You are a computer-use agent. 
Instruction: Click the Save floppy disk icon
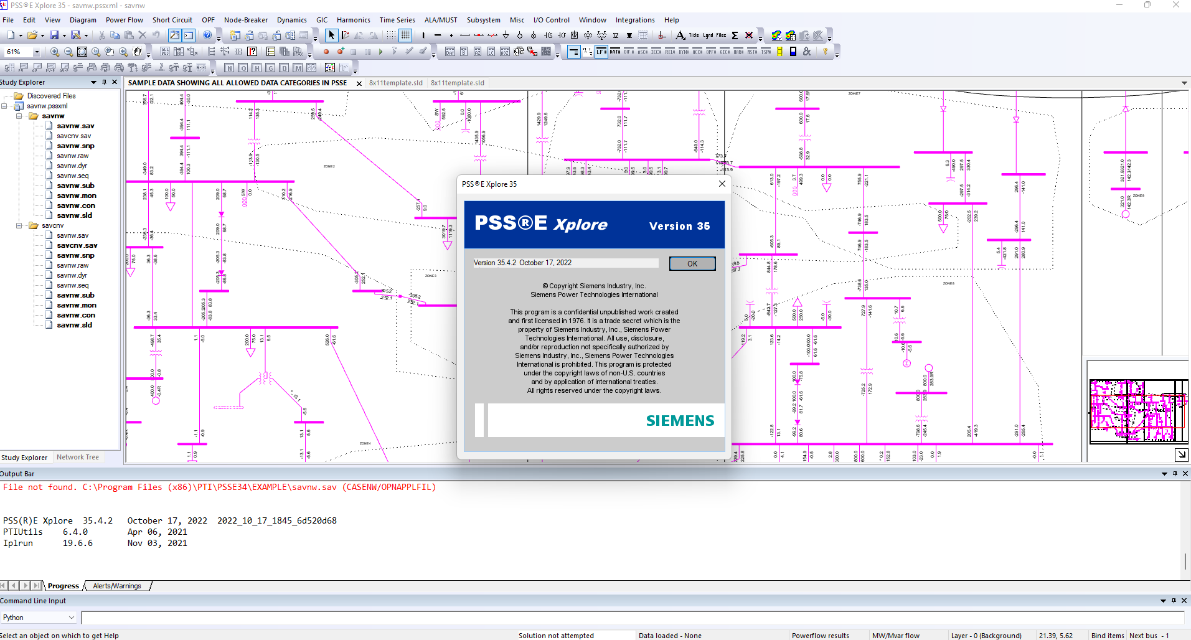coord(54,35)
